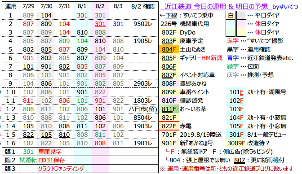Click the '806F' legend cell
Viewport: 302px width, 174px height.
pyautogui.click(x=169, y=66)
